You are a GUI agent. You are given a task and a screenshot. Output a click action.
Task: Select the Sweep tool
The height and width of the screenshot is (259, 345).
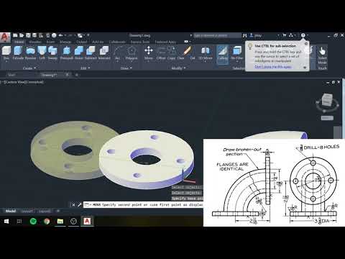[x=52, y=53]
